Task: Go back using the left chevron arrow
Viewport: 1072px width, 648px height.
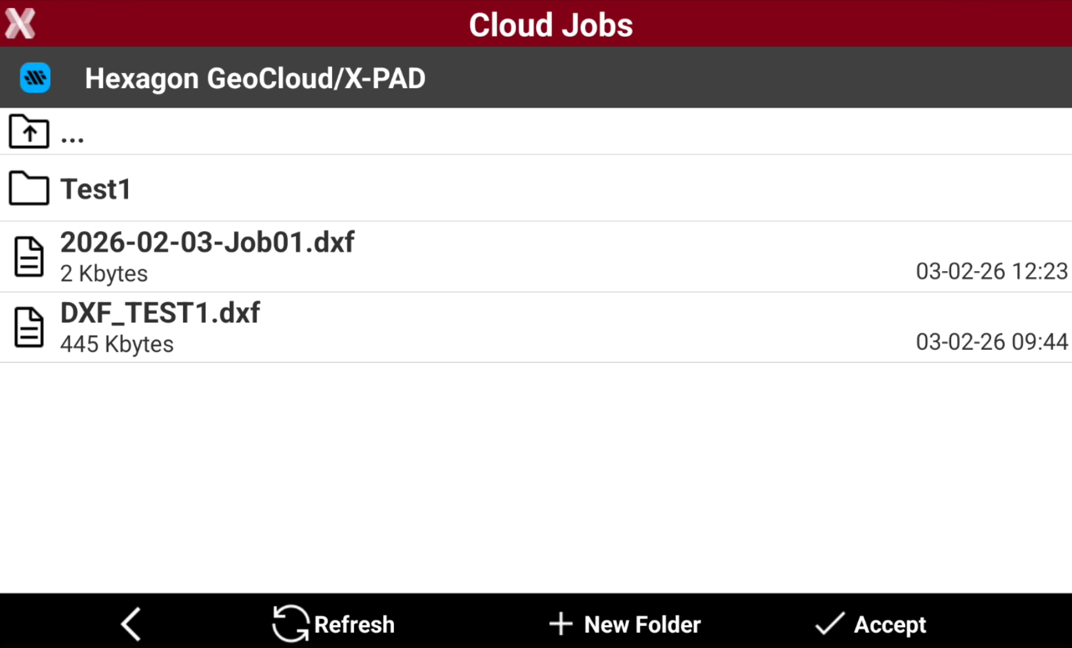Action: click(131, 624)
